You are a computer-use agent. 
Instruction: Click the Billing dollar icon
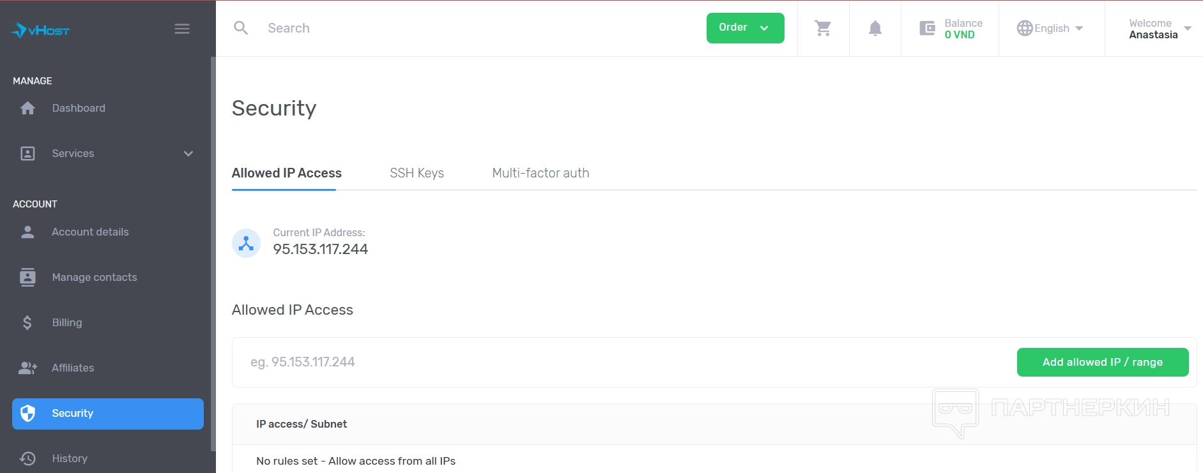27,323
